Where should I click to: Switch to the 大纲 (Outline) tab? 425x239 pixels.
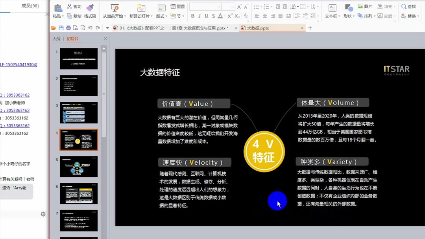(x=58, y=39)
